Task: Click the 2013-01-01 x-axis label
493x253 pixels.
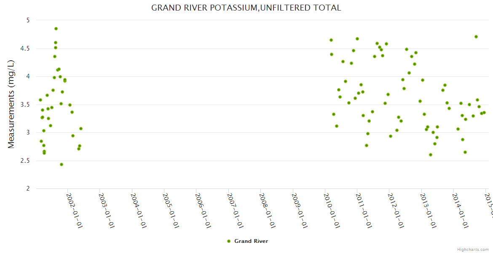Action: pos(428,205)
